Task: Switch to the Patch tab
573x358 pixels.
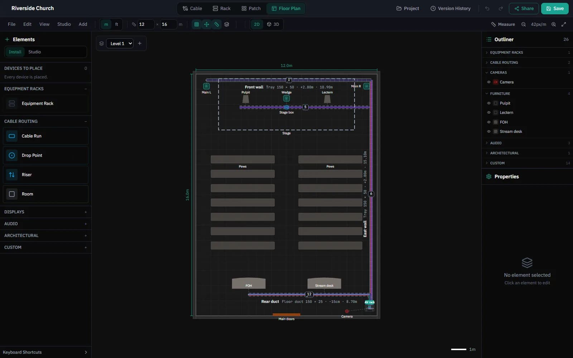Action: click(251, 9)
